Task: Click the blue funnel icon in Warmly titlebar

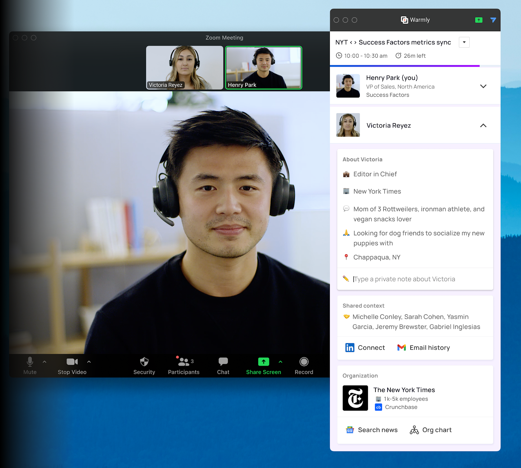Action: coord(493,20)
